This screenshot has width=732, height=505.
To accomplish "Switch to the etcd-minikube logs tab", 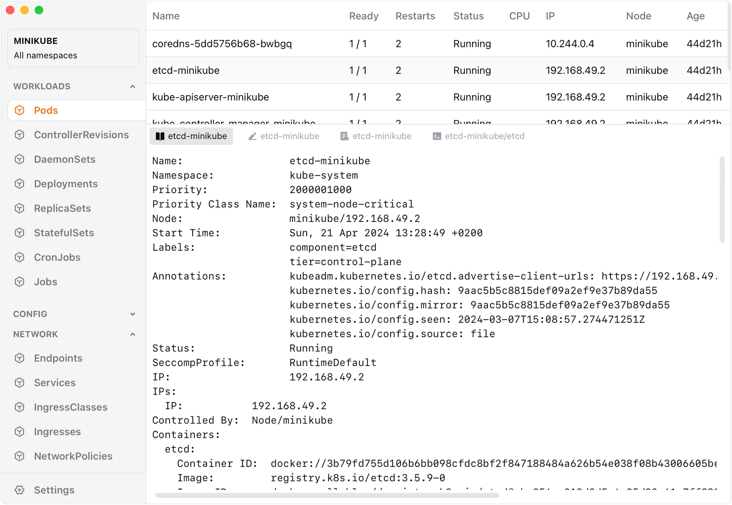I will (376, 136).
